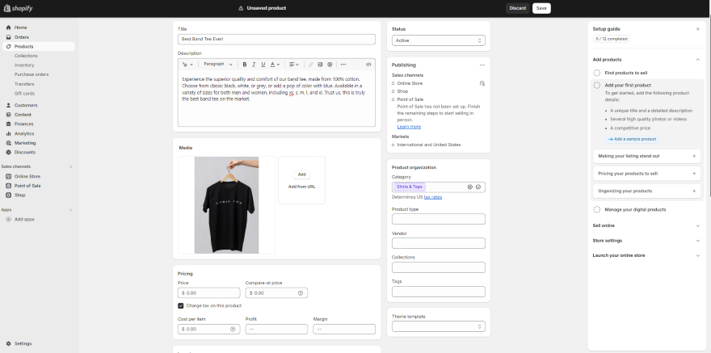Show HTML code view of the description

pos(368,65)
